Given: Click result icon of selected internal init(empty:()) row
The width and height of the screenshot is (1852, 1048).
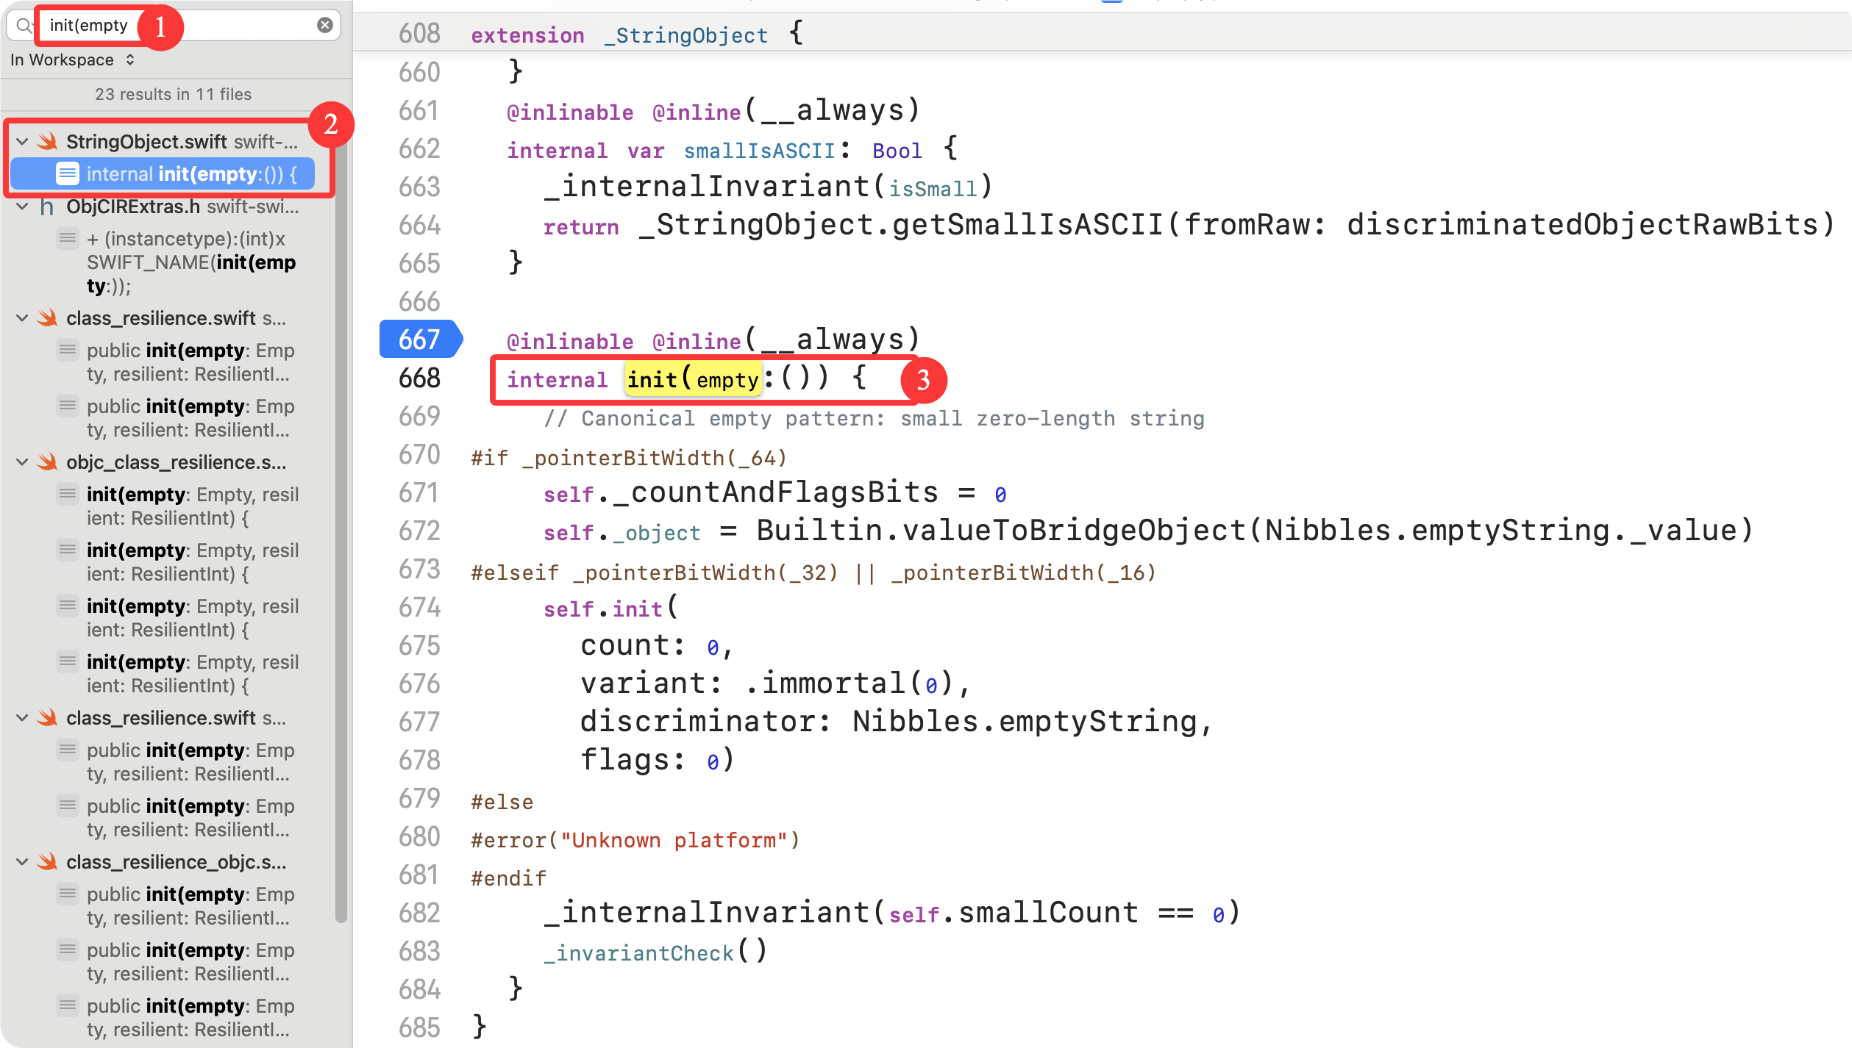Looking at the screenshot, I should click(x=67, y=173).
